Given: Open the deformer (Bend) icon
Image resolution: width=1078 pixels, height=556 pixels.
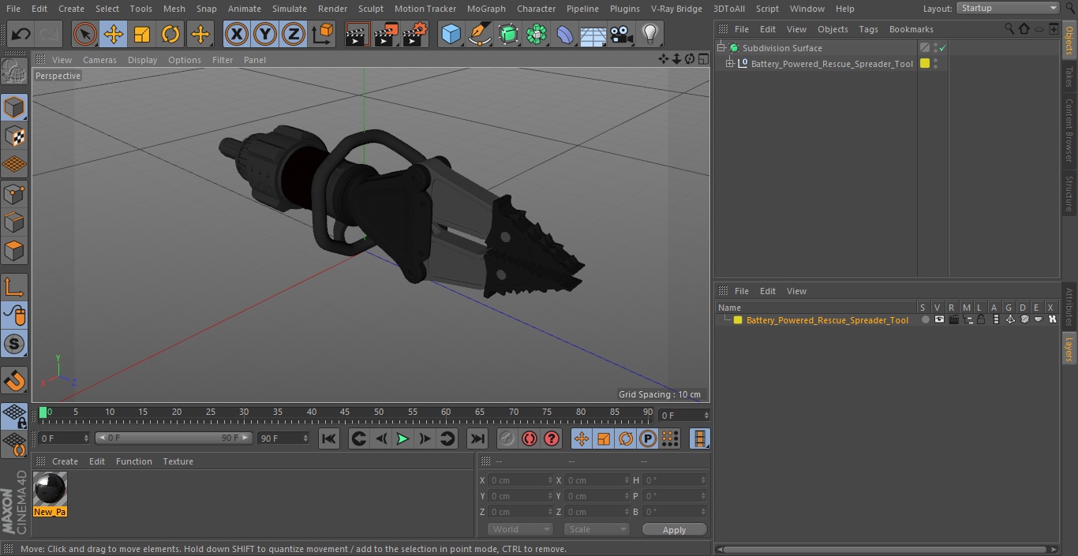Looking at the screenshot, I should [565, 34].
